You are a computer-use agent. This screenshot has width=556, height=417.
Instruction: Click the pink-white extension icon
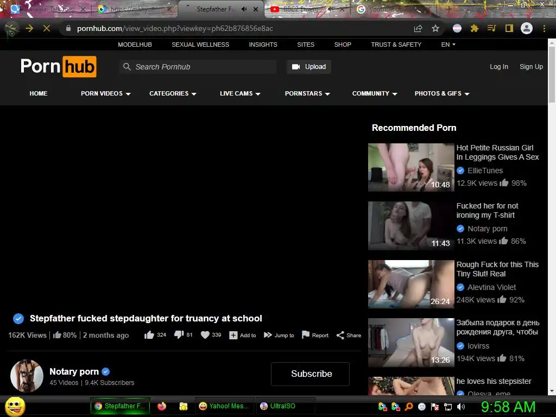pyautogui.click(x=457, y=28)
